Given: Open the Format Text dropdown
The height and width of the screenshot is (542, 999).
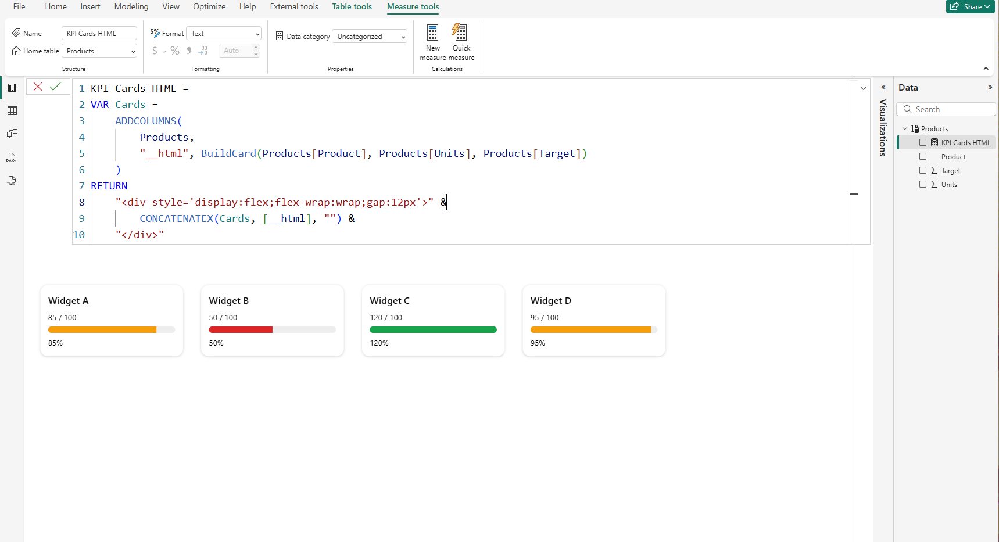Looking at the screenshot, I should [224, 34].
